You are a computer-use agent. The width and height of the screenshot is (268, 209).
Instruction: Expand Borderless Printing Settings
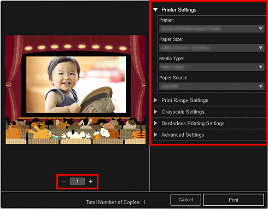pyautogui.click(x=155, y=123)
